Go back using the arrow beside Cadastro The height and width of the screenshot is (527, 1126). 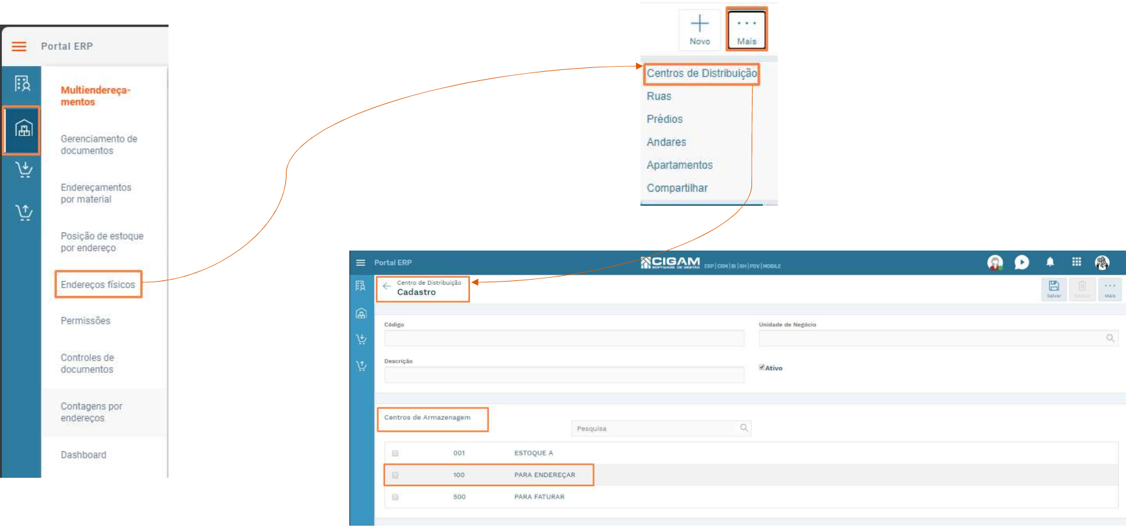[x=386, y=286]
